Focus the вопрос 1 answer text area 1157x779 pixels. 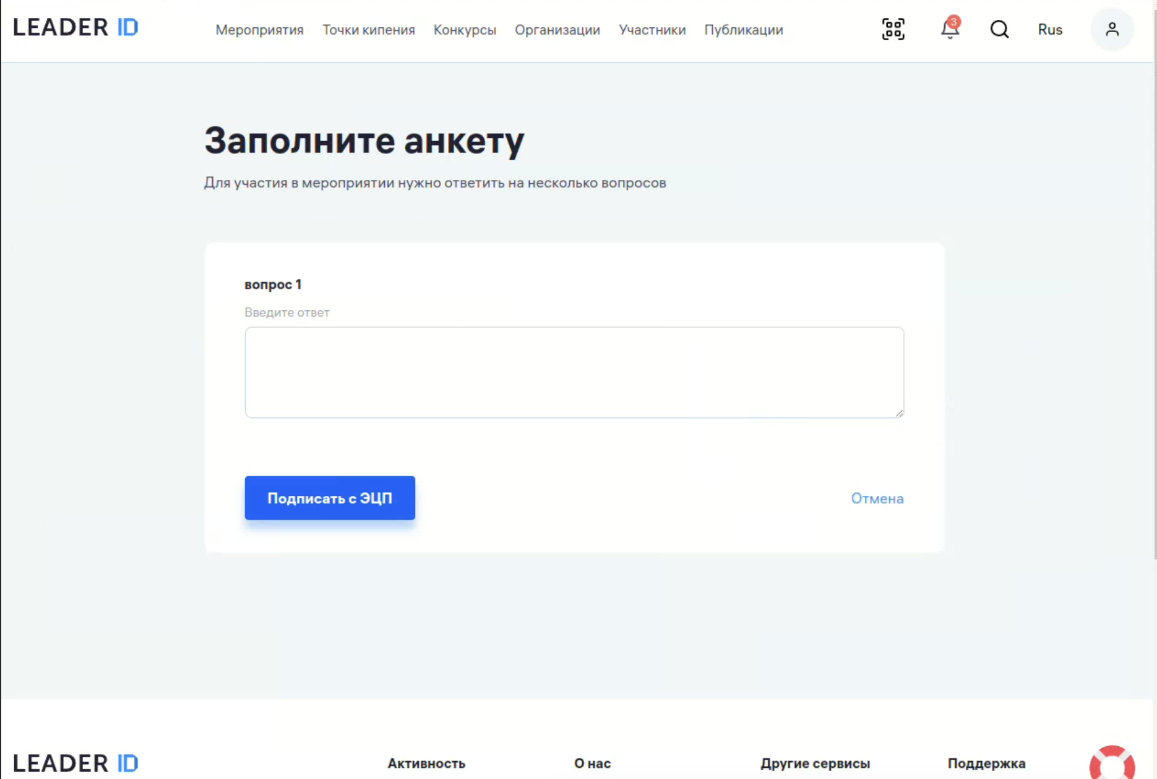(574, 372)
